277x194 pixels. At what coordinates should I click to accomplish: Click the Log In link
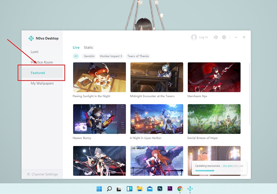203,37
